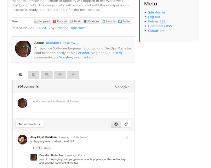This screenshot has height=168, width=211.
Task: Toggle the public globe comments view
Action: coord(116,124)
